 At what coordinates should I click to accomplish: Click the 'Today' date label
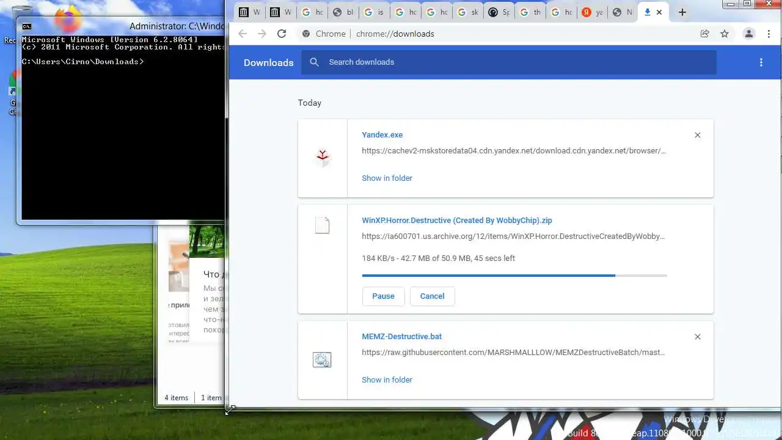pyautogui.click(x=309, y=103)
